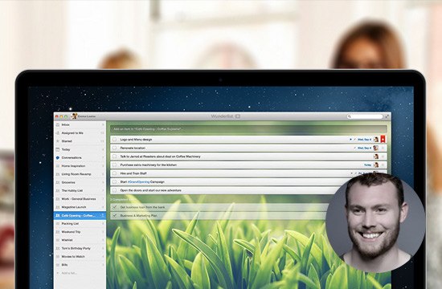This screenshot has width=442, height=289.
Task: Select Open the doors and start adventure text
Action: [150, 190]
